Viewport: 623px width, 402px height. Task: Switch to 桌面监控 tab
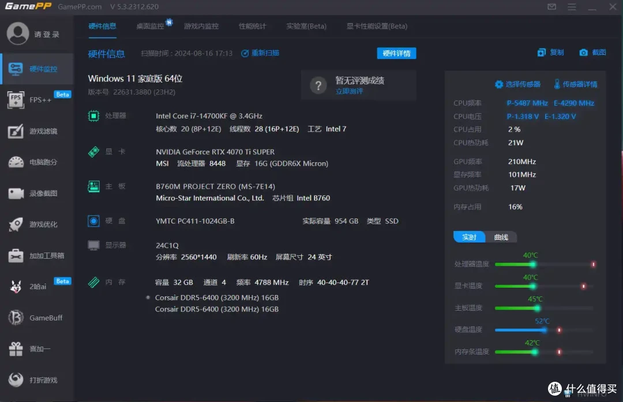click(x=150, y=26)
